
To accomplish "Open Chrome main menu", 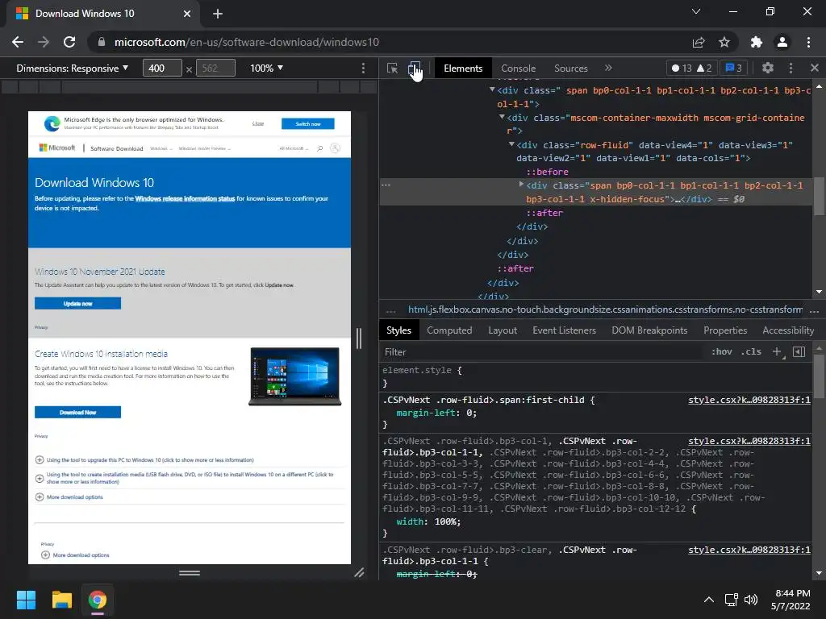I will click(x=808, y=42).
